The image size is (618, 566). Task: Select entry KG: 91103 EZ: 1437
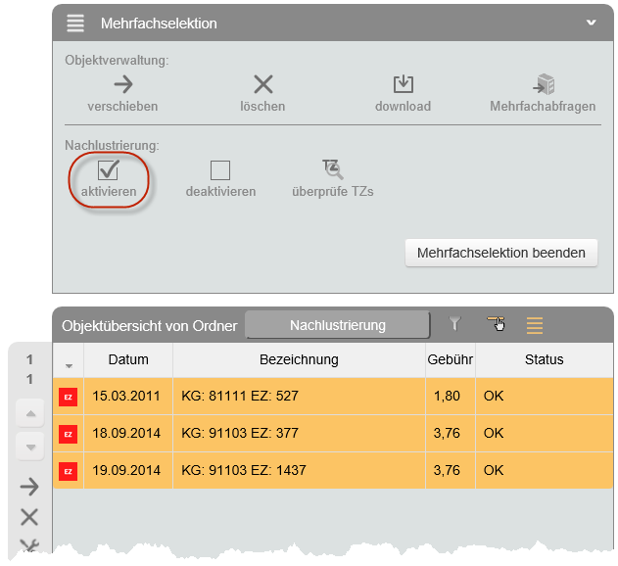[x=244, y=470]
